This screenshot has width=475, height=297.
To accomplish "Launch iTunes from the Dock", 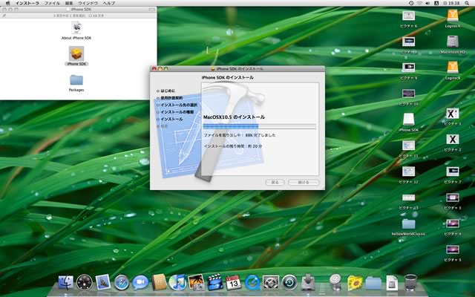I will [x=177, y=282].
